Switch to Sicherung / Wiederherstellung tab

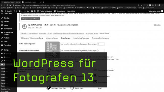click(32, 38)
